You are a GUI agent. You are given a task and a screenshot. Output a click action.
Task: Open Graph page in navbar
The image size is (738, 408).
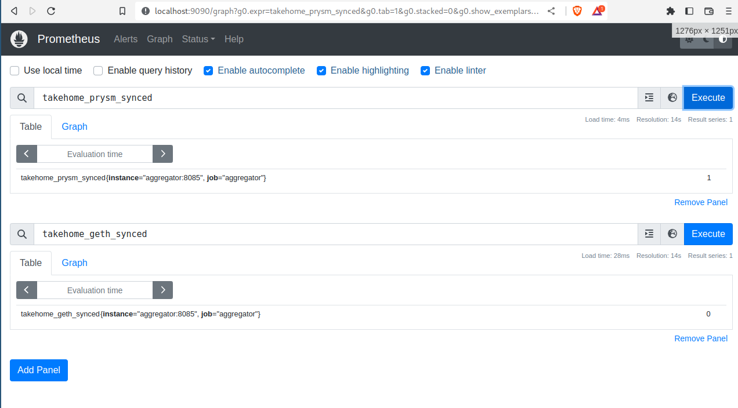(x=160, y=39)
